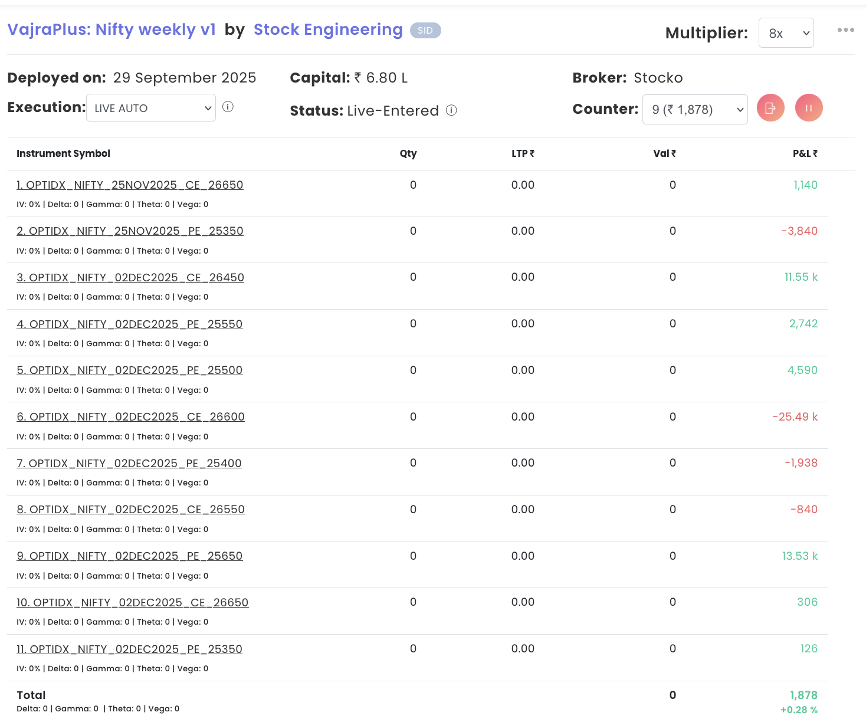Open instrument 25NOV2025_PE_25350 link
The image size is (866, 722).
(x=130, y=231)
